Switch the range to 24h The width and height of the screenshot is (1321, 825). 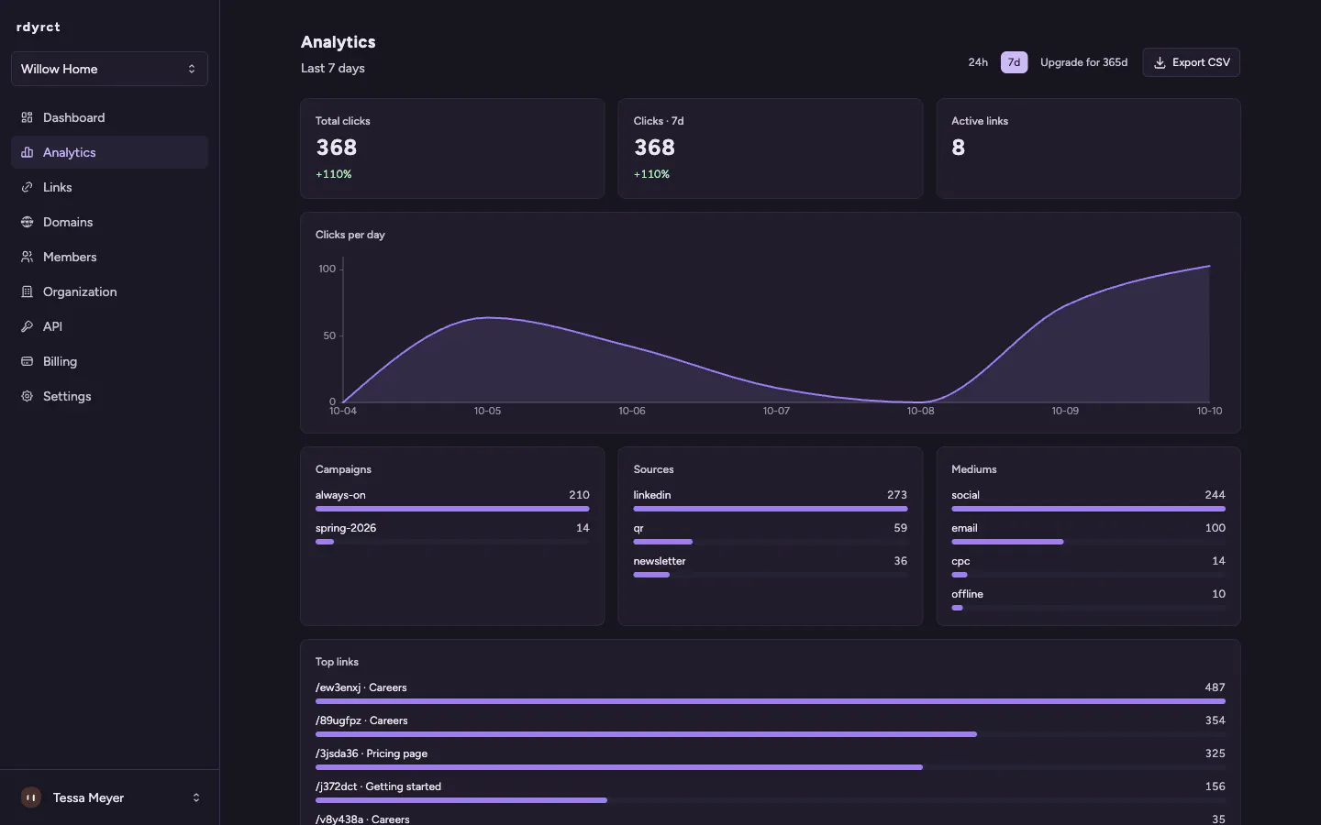click(978, 62)
